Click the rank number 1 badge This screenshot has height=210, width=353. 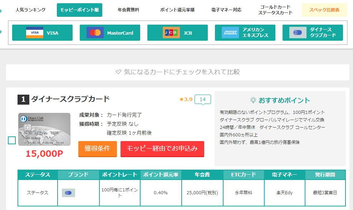23,100
